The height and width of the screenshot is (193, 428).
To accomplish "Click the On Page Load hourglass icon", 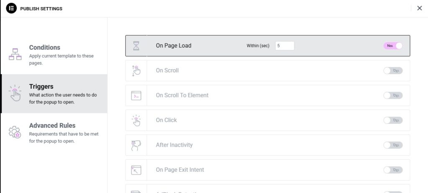I will click(136, 46).
